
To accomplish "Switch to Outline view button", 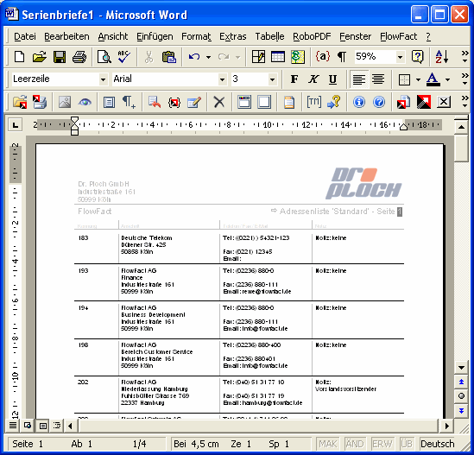I will pos(57,426).
